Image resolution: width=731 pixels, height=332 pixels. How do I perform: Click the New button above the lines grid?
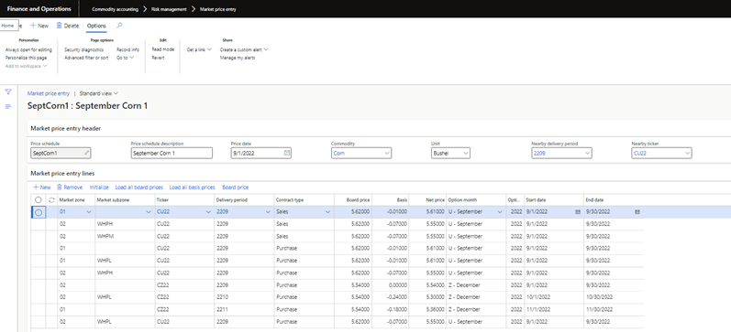[42, 187]
